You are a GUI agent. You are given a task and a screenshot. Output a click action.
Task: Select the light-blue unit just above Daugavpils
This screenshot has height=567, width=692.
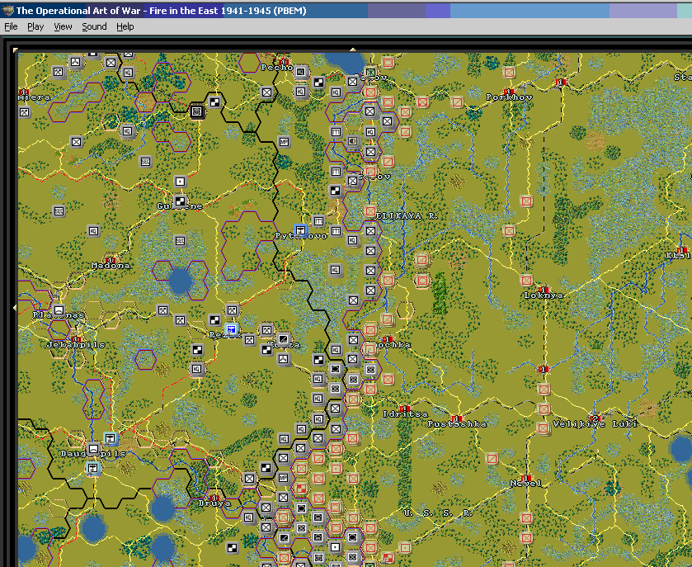pyautogui.click(x=111, y=438)
